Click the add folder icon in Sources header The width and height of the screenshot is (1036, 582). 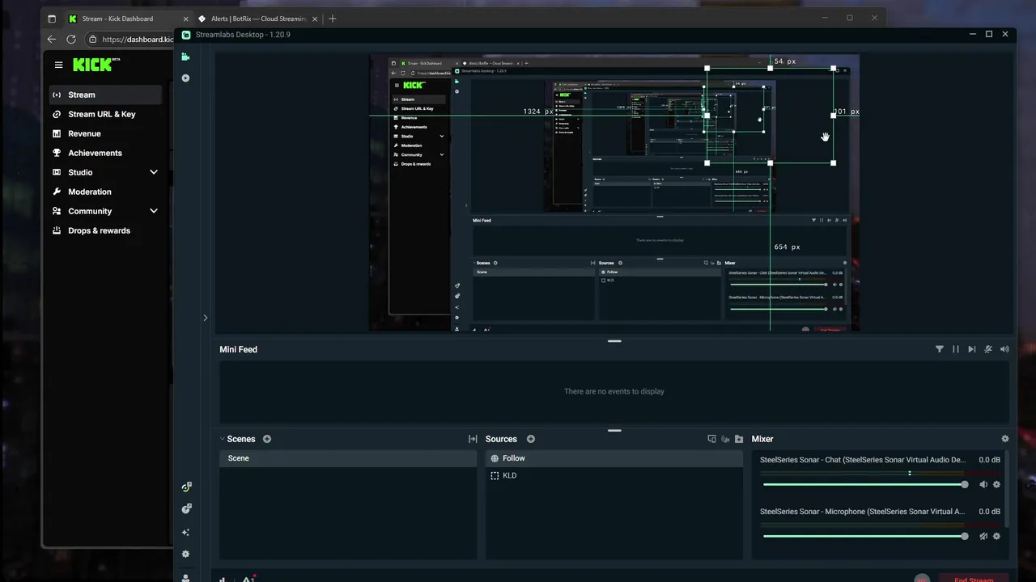pyautogui.click(x=739, y=439)
